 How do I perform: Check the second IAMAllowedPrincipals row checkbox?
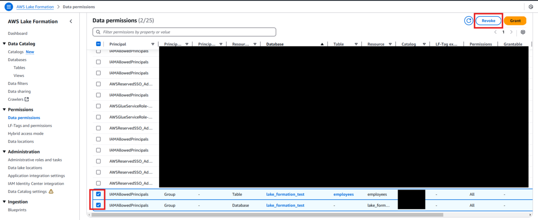[x=99, y=62]
